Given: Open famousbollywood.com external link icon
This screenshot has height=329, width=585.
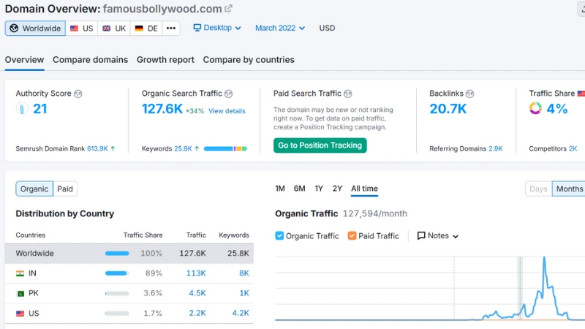Looking at the screenshot, I should click(x=228, y=8).
